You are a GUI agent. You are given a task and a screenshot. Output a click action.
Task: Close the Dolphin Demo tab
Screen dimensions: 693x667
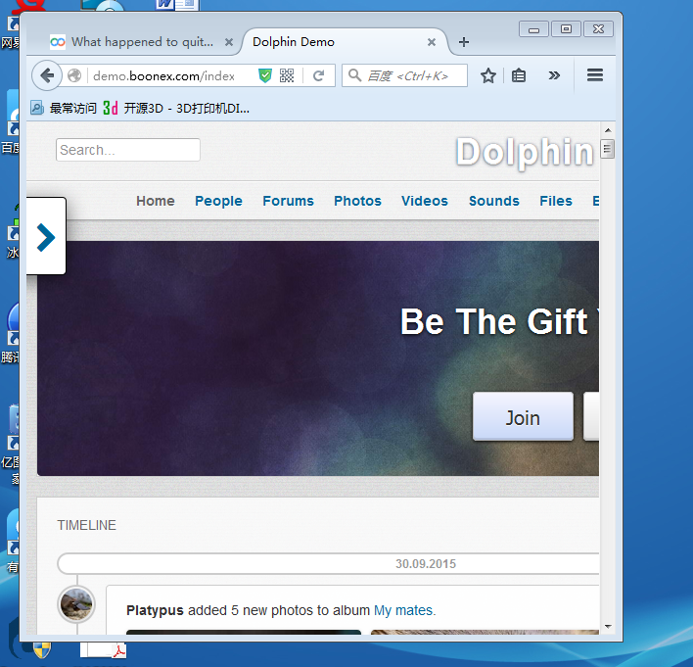click(x=432, y=42)
